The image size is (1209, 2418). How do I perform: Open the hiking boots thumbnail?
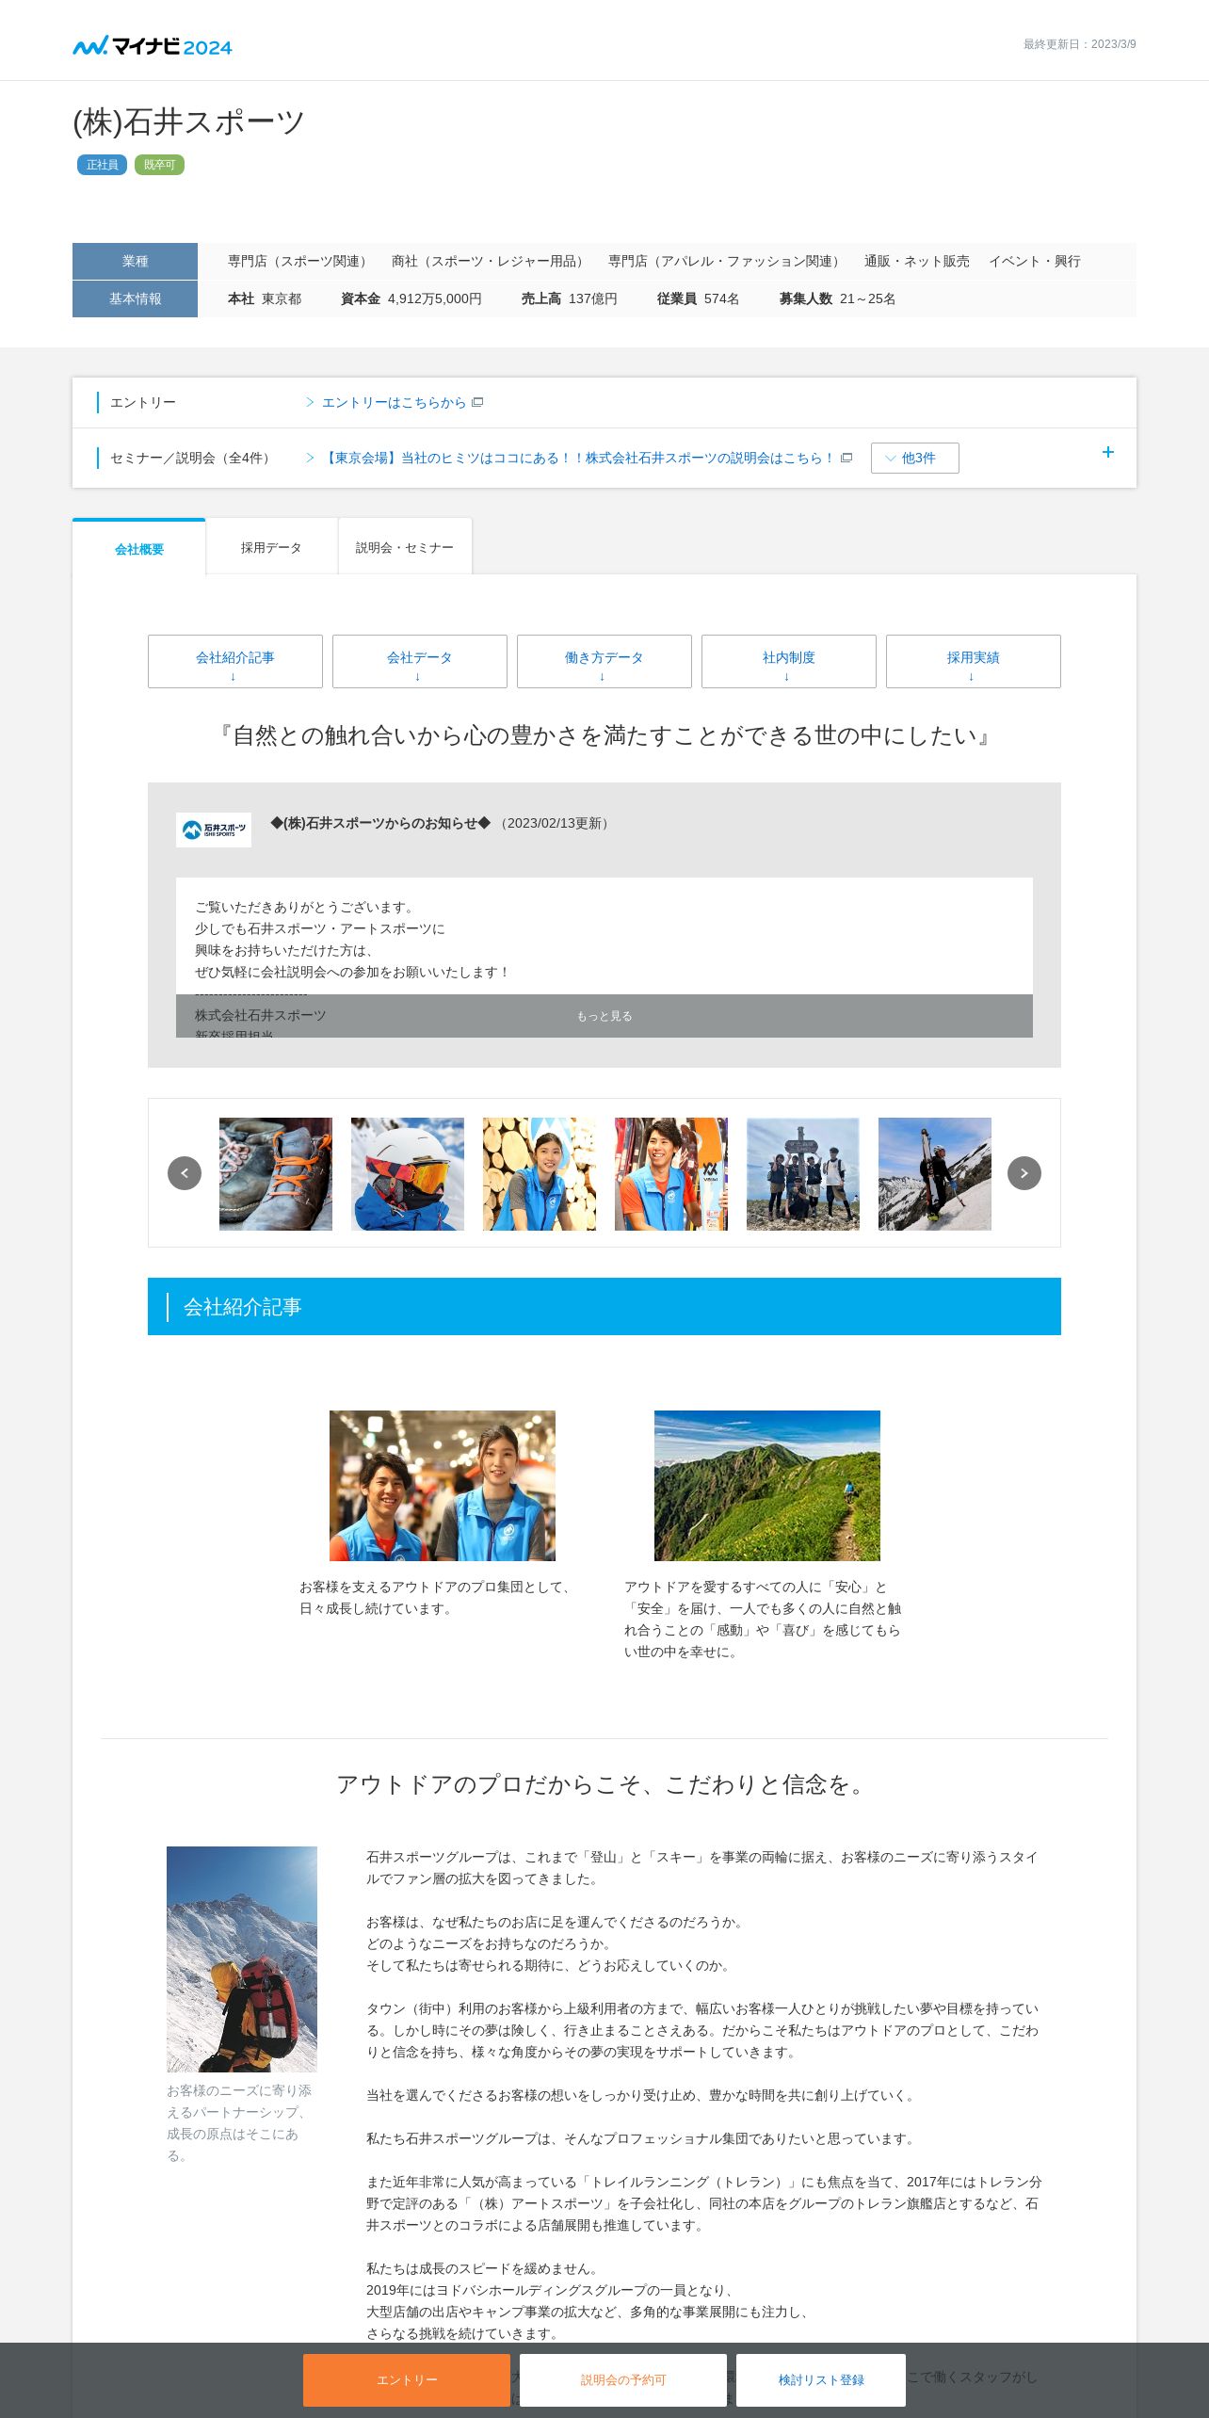click(x=276, y=1173)
